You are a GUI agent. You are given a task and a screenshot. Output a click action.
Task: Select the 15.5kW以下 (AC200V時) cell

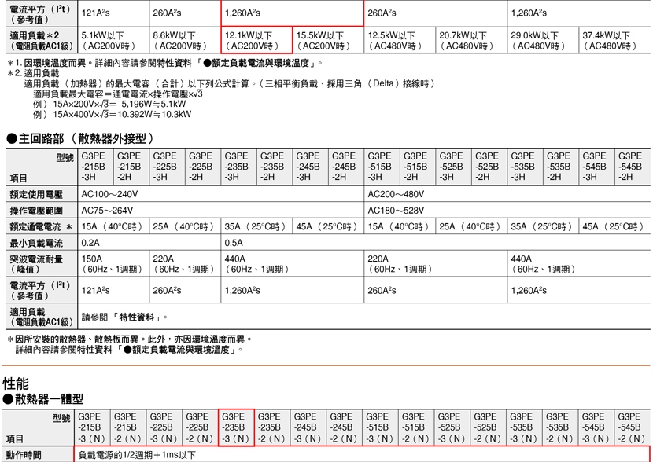pos(328,40)
